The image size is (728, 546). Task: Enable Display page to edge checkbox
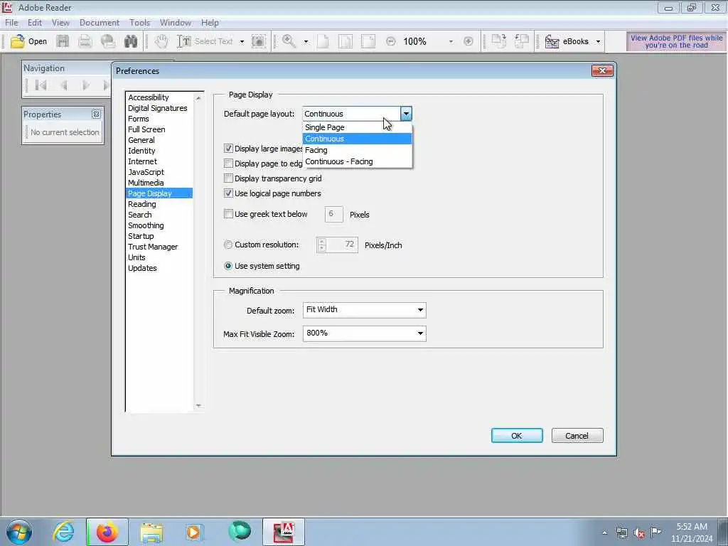click(228, 164)
